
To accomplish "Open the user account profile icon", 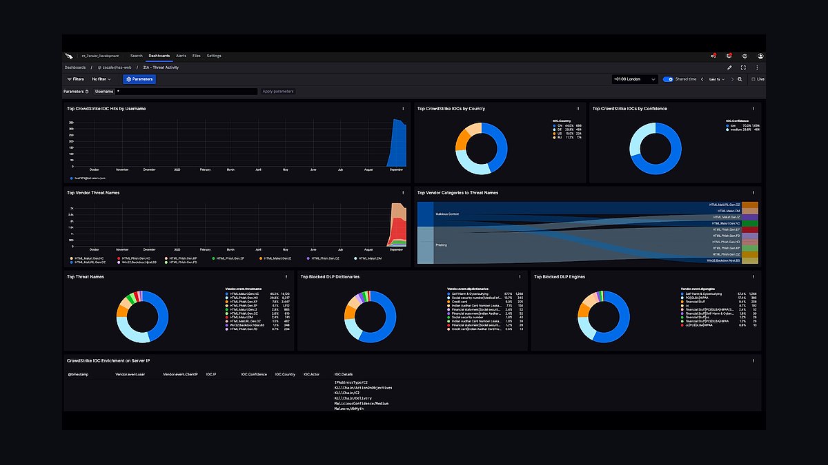I will (760, 56).
